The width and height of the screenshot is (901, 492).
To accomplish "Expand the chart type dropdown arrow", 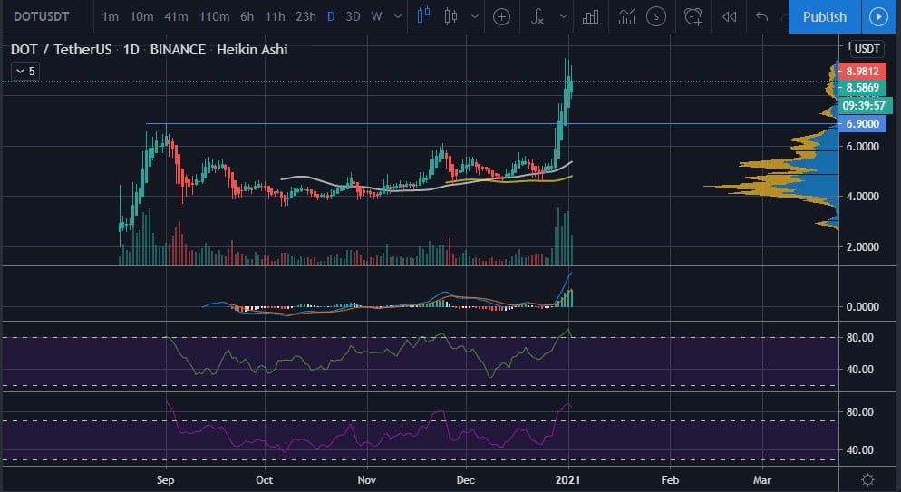I will (475, 16).
